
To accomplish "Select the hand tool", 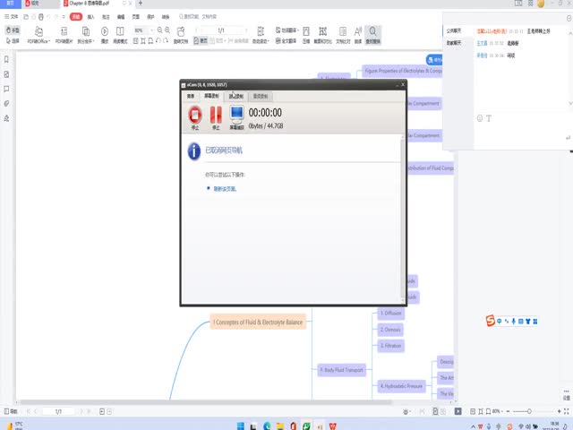I will [13, 30].
